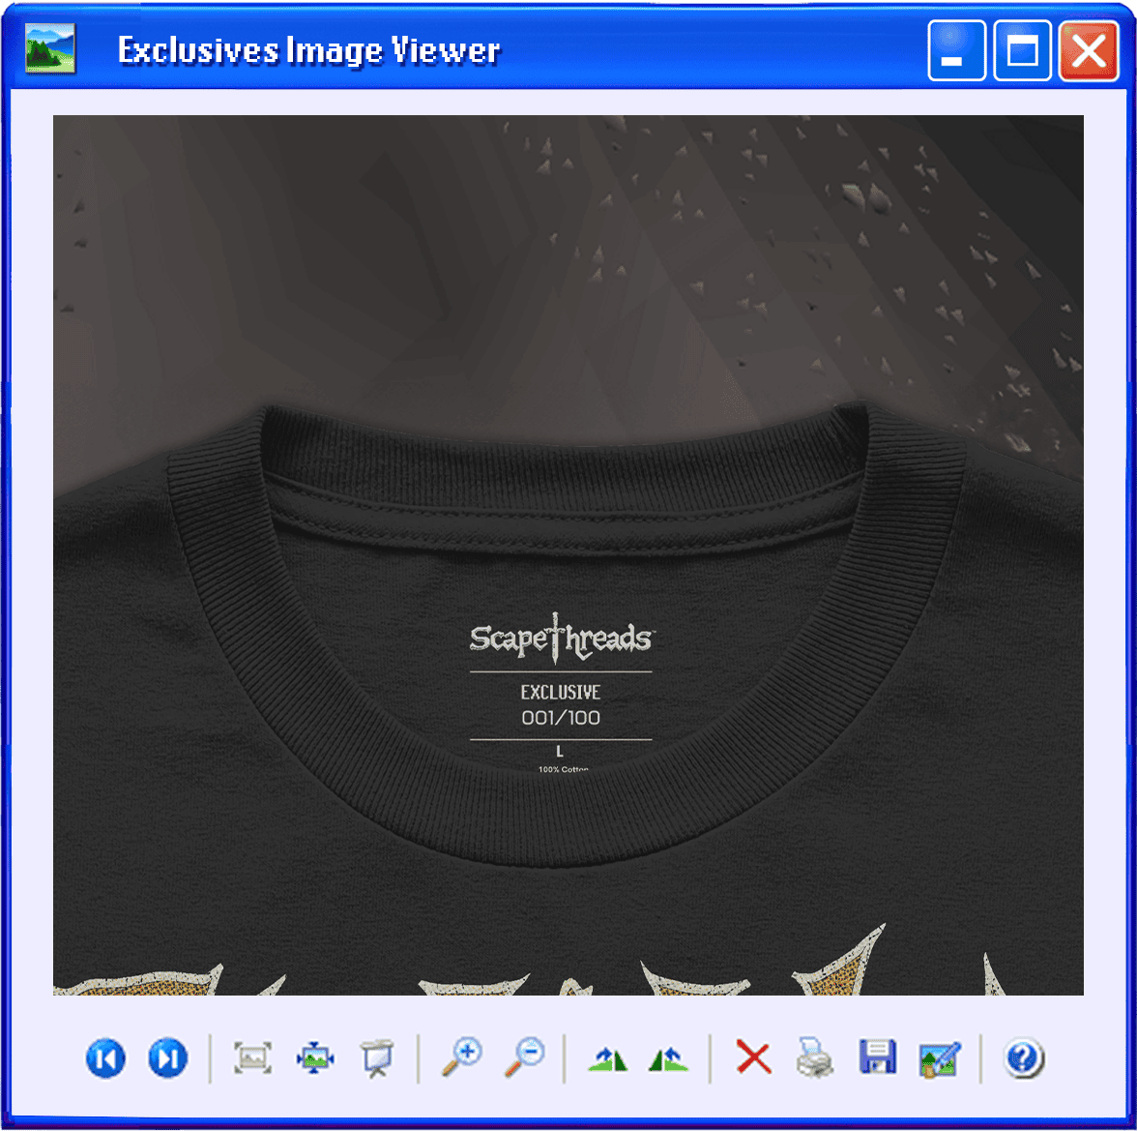Click the picture icon in the title bar
Viewport: 1137px width, 1131px height.
[50, 48]
